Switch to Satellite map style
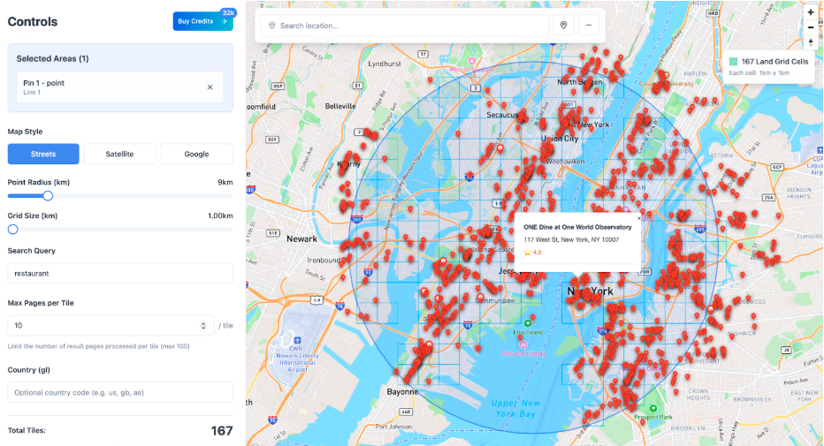This screenshot has height=446, width=824. (x=120, y=154)
